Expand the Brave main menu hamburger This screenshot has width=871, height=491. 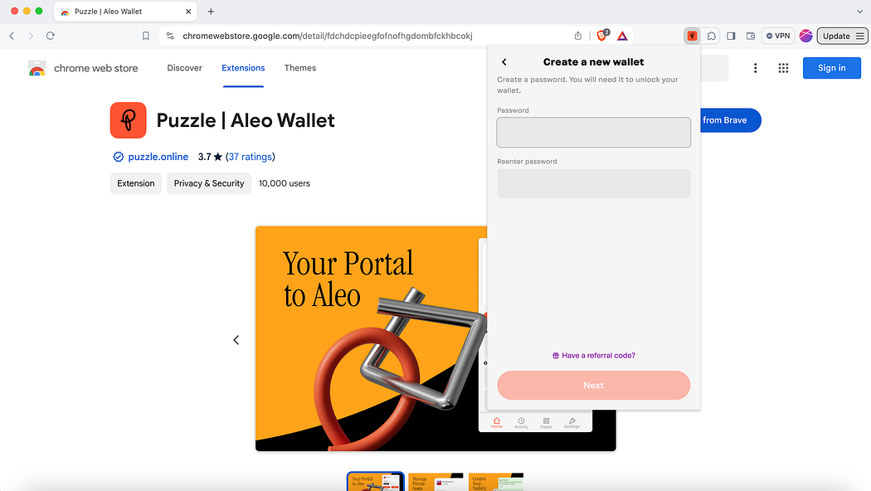click(x=859, y=36)
